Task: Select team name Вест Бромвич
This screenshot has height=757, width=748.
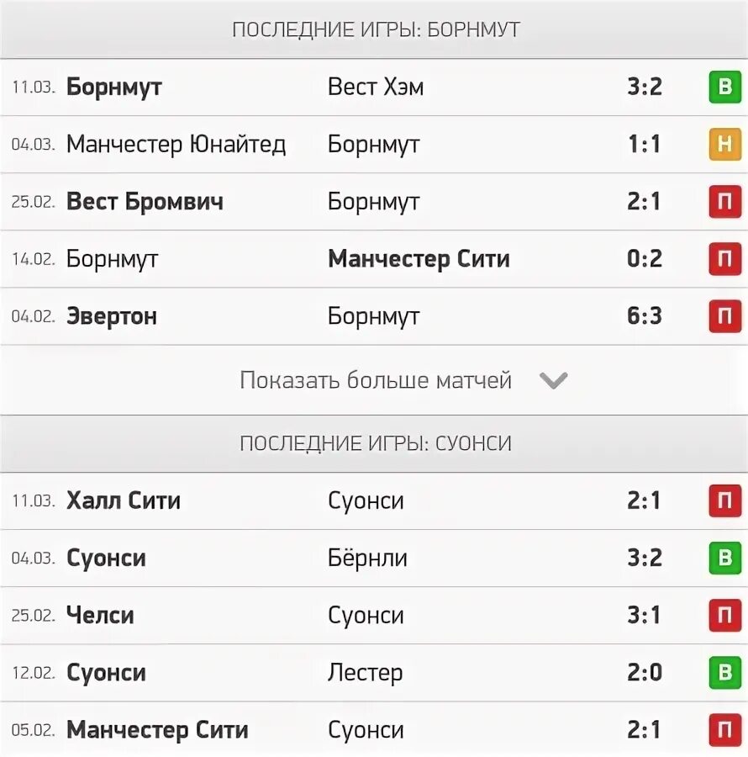Action: (x=145, y=201)
